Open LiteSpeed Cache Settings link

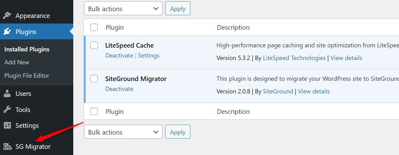[149, 55]
